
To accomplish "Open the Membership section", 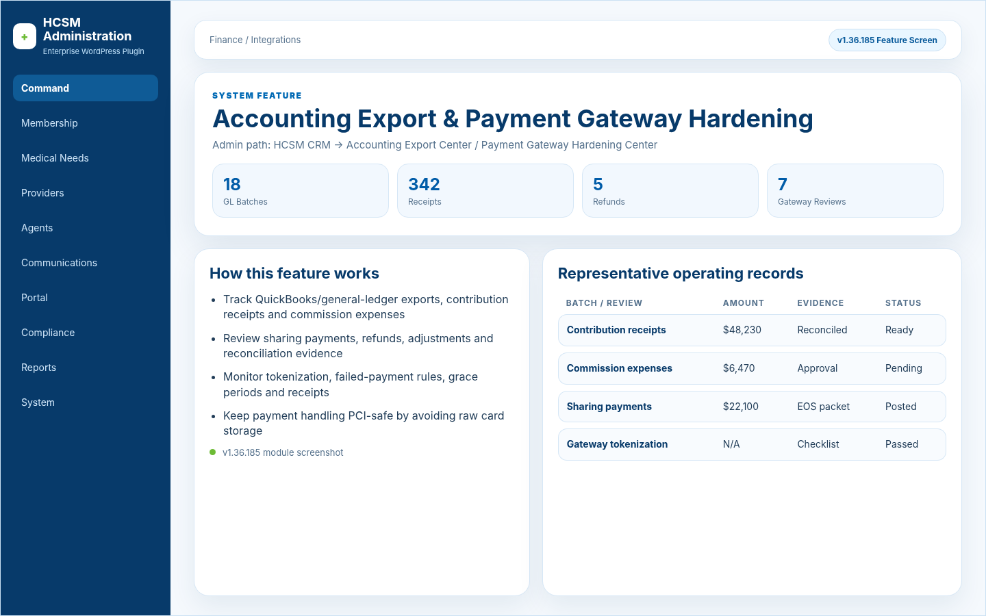I will (x=86, y=123).
